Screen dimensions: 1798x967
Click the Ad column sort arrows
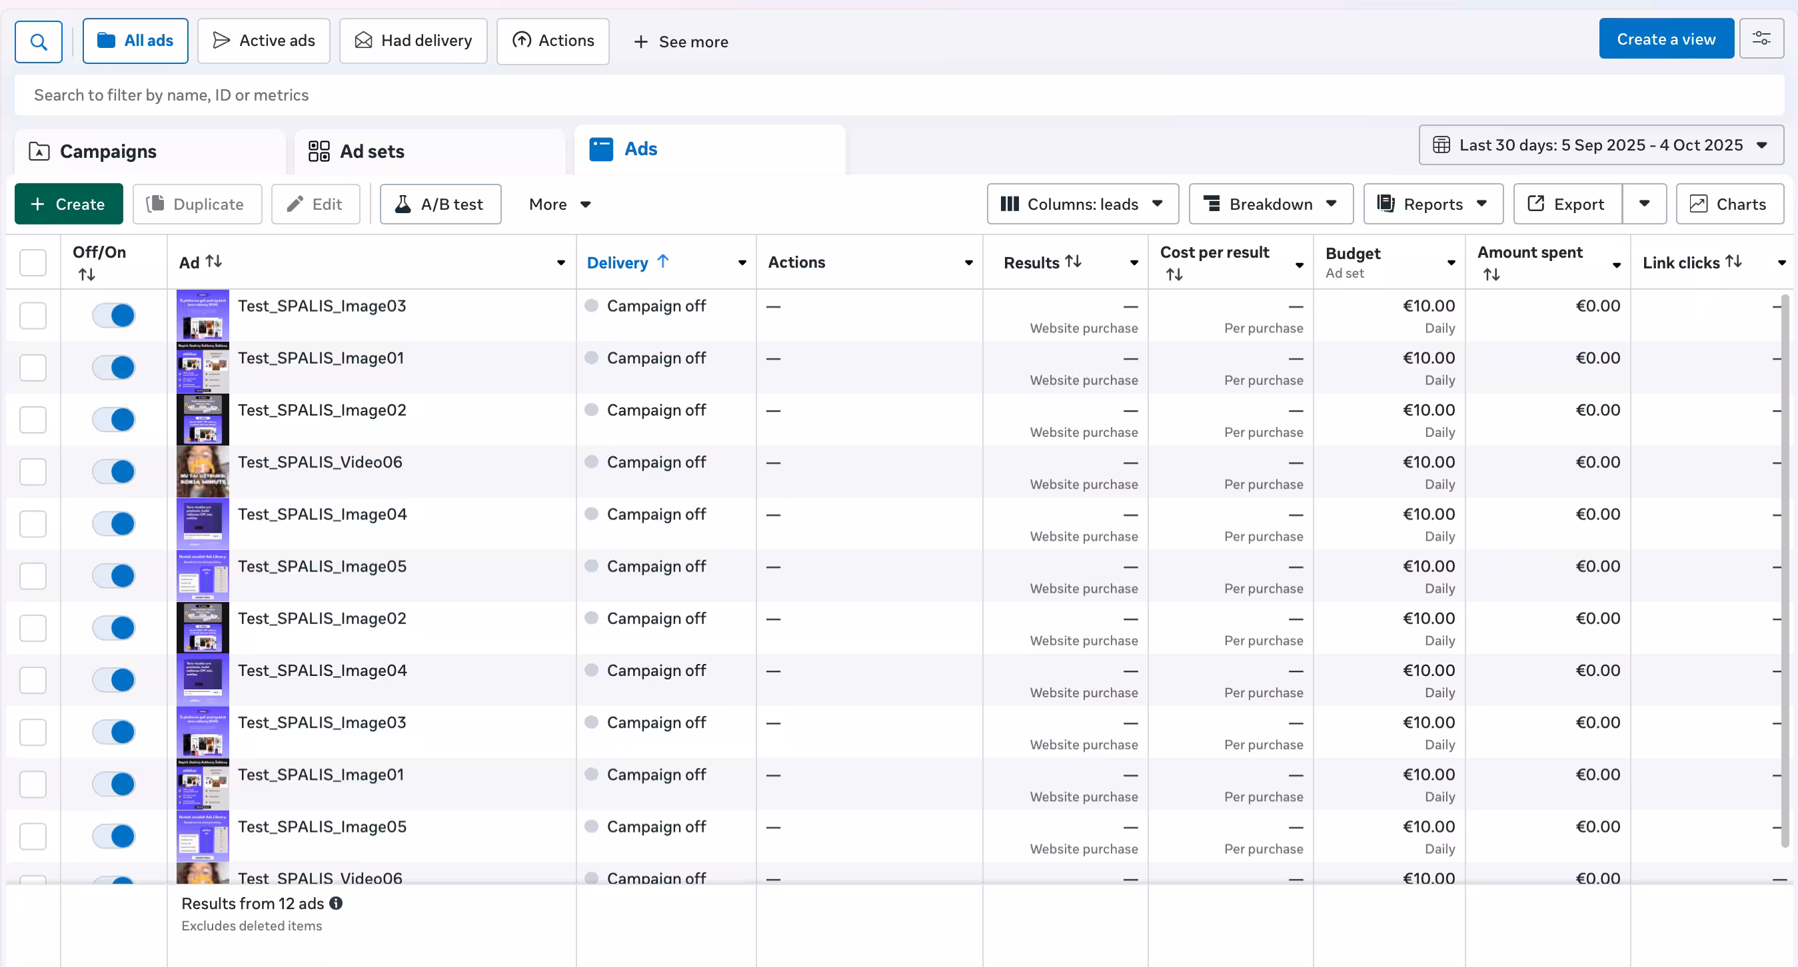pos(213,262)
